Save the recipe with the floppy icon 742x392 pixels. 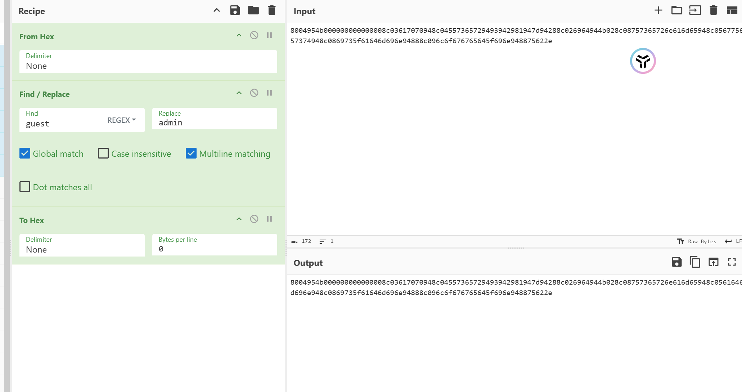[x=235, y=10]
